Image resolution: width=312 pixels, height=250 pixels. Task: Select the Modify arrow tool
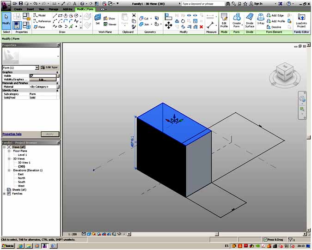[x=6, y=20]
